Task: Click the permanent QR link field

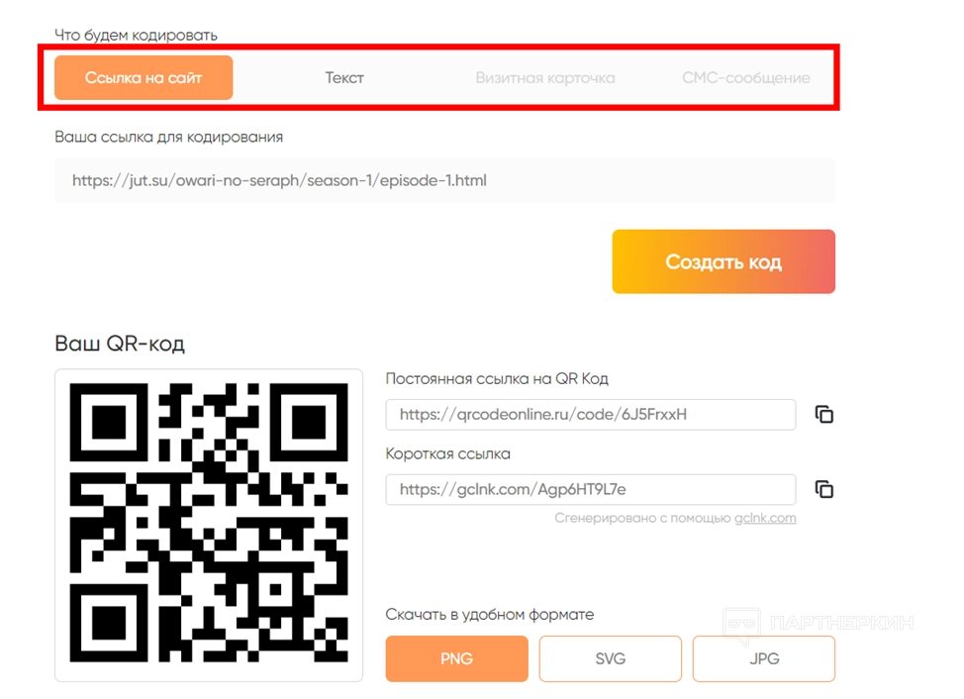Action: pyautogui.click(x=590, y=415)
